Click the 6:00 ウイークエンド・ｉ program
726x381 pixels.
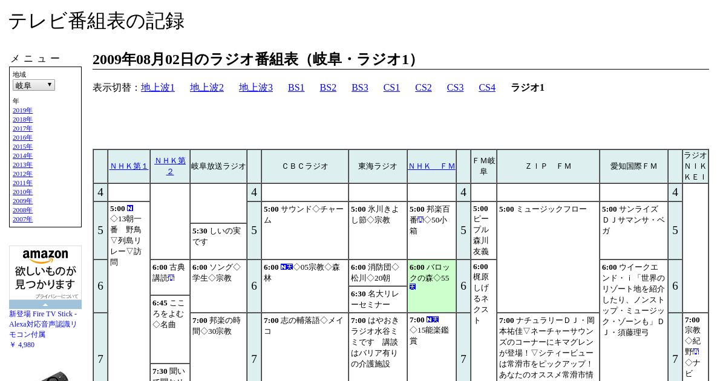[633, 321]
